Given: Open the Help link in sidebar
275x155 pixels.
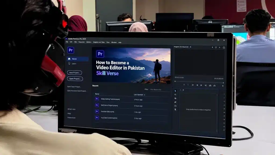Looking at the screenshot, I should click(69, 113).
